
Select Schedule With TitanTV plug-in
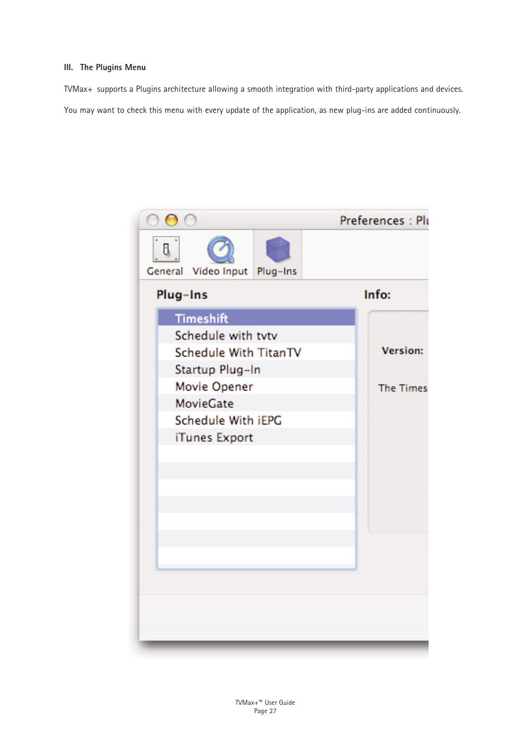pos(257,352)
